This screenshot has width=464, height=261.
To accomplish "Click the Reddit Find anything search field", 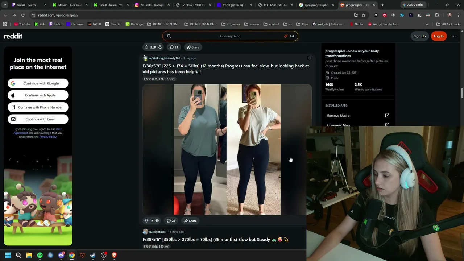I will click(x=230, y=36).
